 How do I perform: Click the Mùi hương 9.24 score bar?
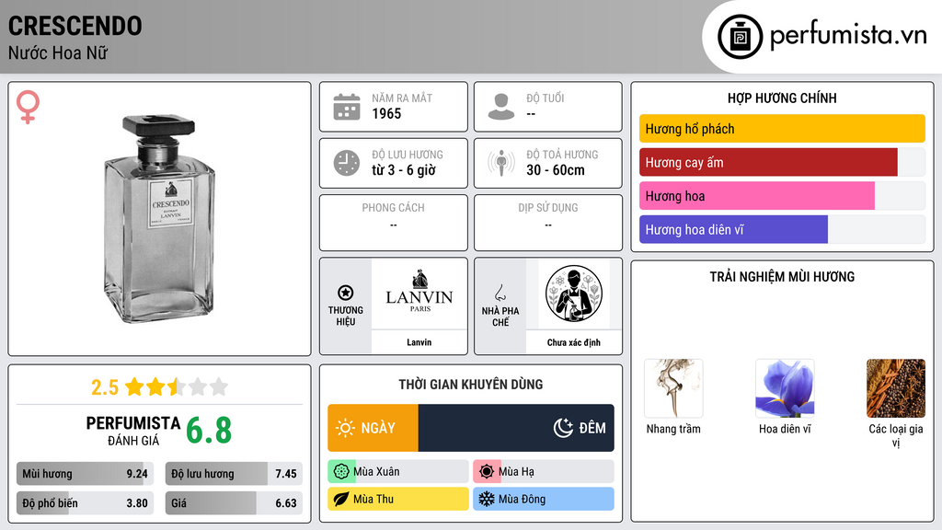(x=85, y=474)
